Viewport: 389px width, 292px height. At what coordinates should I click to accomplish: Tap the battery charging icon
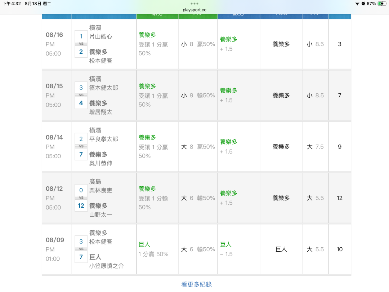click(x=381, y=4)
